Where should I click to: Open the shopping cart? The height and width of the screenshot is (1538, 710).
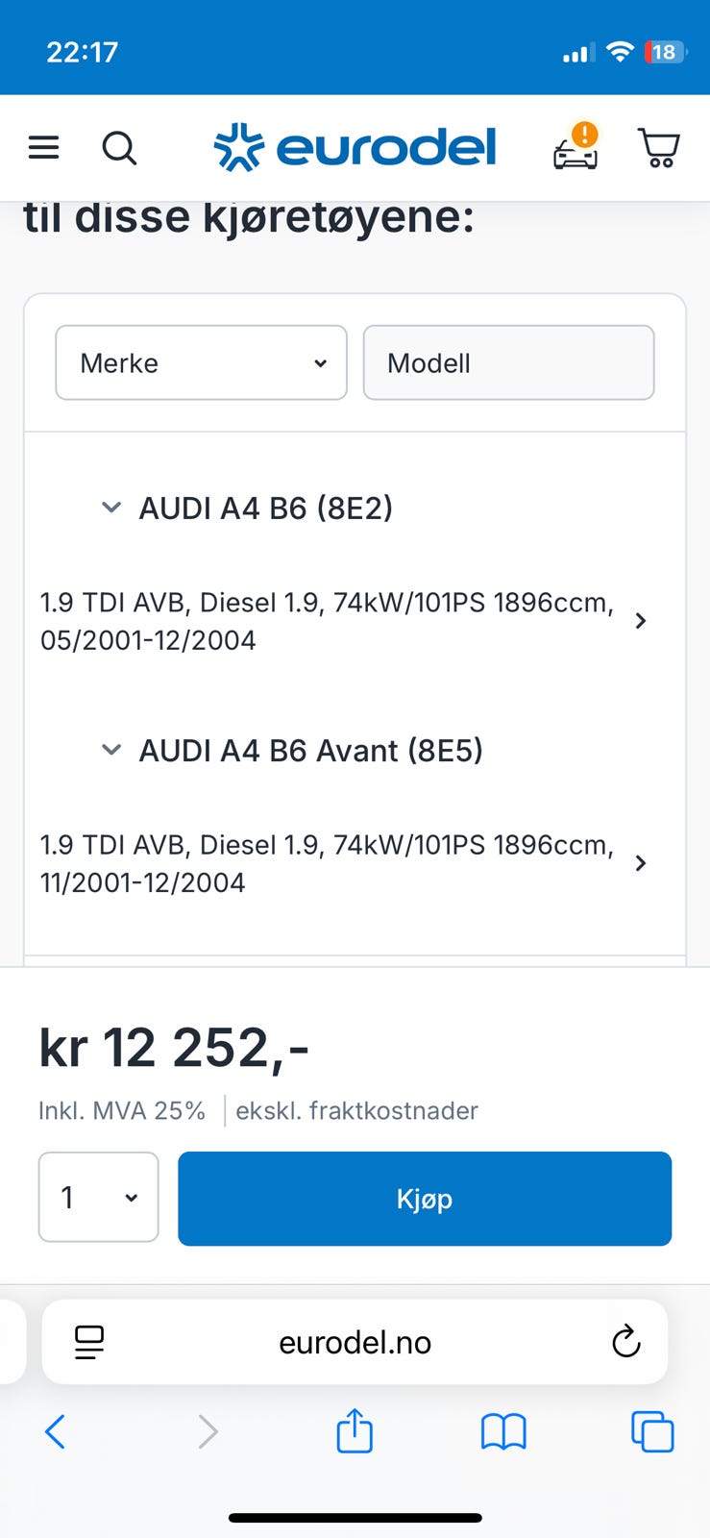(x=659, y=148)
